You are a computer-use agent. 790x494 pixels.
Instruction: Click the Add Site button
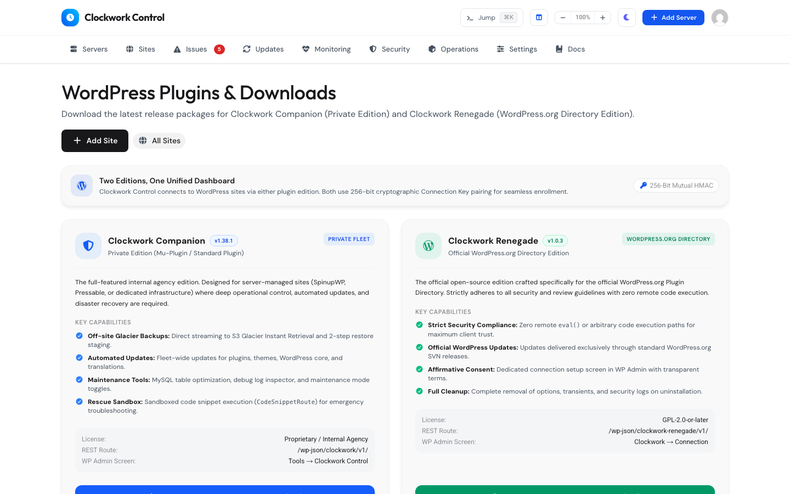click(95, 141)
